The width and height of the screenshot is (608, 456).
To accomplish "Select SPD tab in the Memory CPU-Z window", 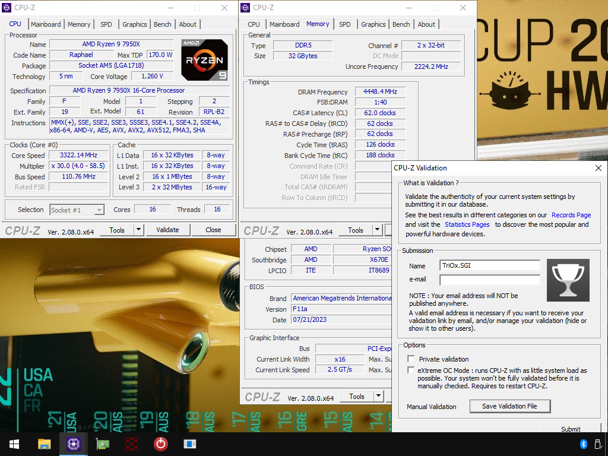I will pos(345,24).
